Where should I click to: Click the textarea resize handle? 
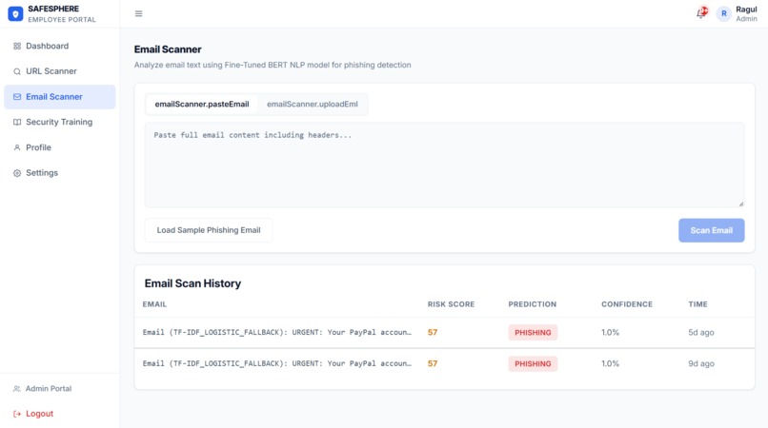[x=741, y=204]
